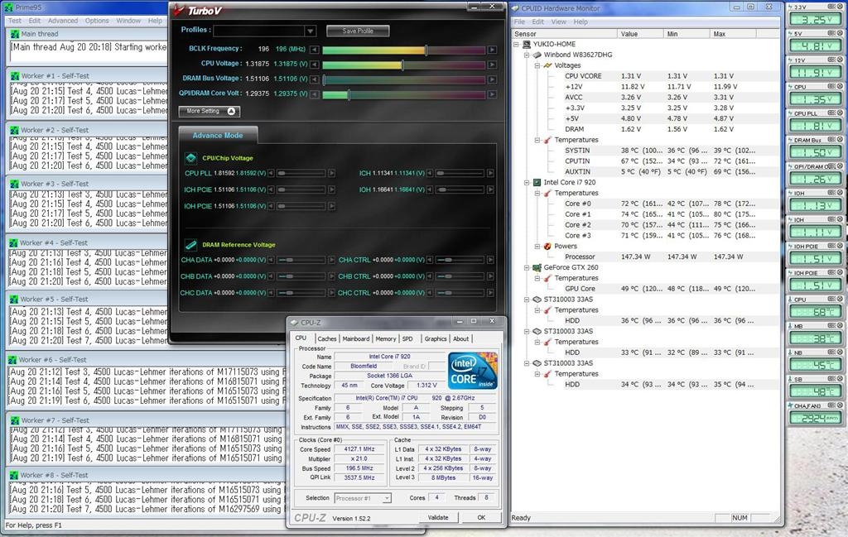Click the CPU Voltage decrease arrow
Image resolution: width=848 pixels, height=537 pixels.
(316, 65)
